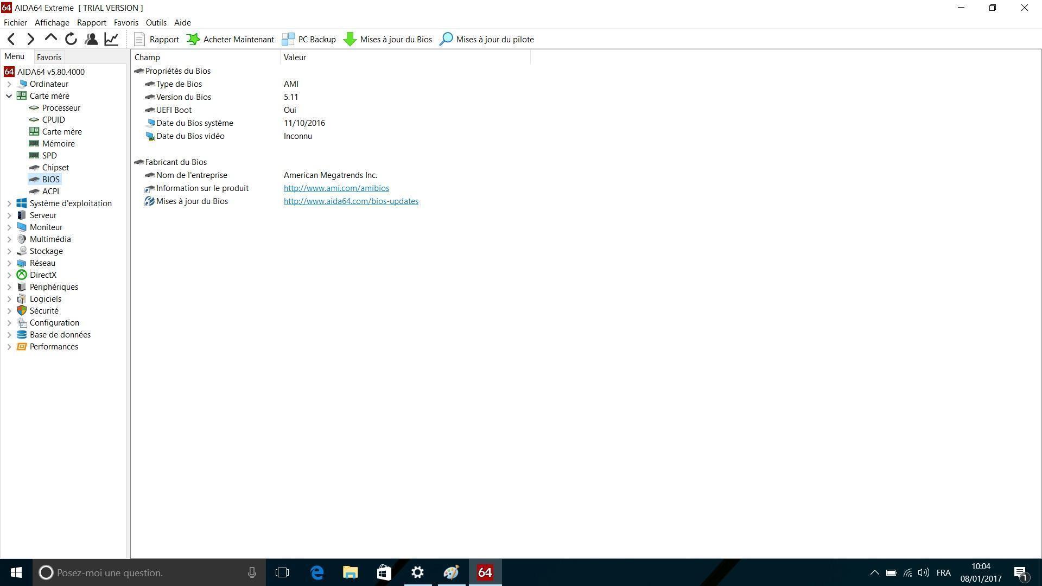Viewport: 1042px width, 586px height.
Task: Expand the Ordinateur tree node
Action: coord(9,84)
